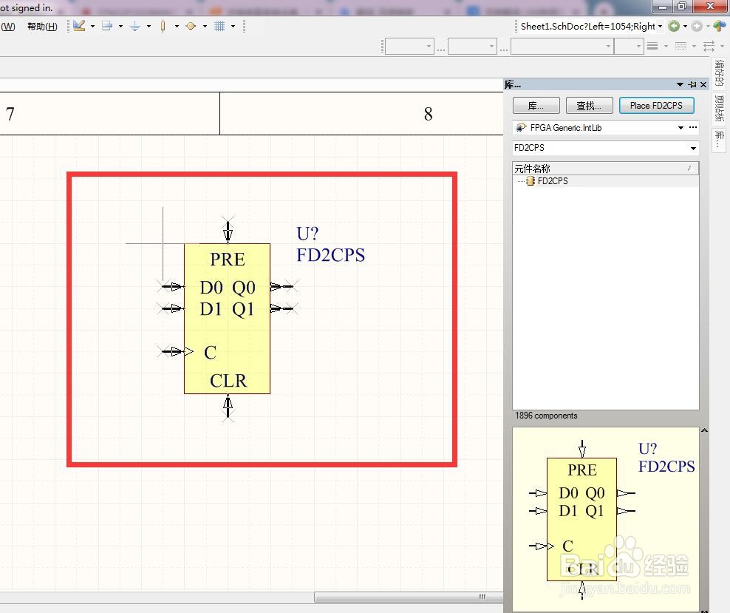The height and width of the screenshot is (613, 730).
Task: Click the Sheet1.SchDoc address field
Action: (587, 26)
